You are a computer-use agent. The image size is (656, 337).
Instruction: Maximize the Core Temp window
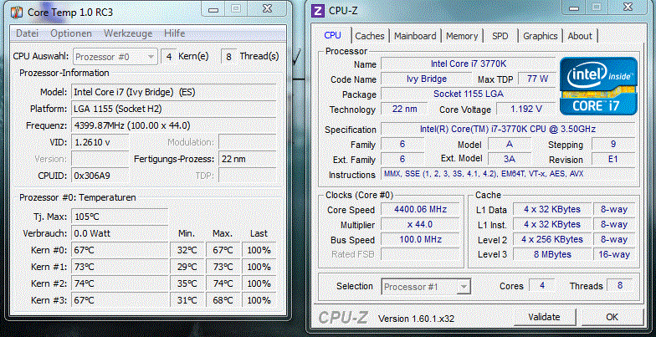coord(236,8)
